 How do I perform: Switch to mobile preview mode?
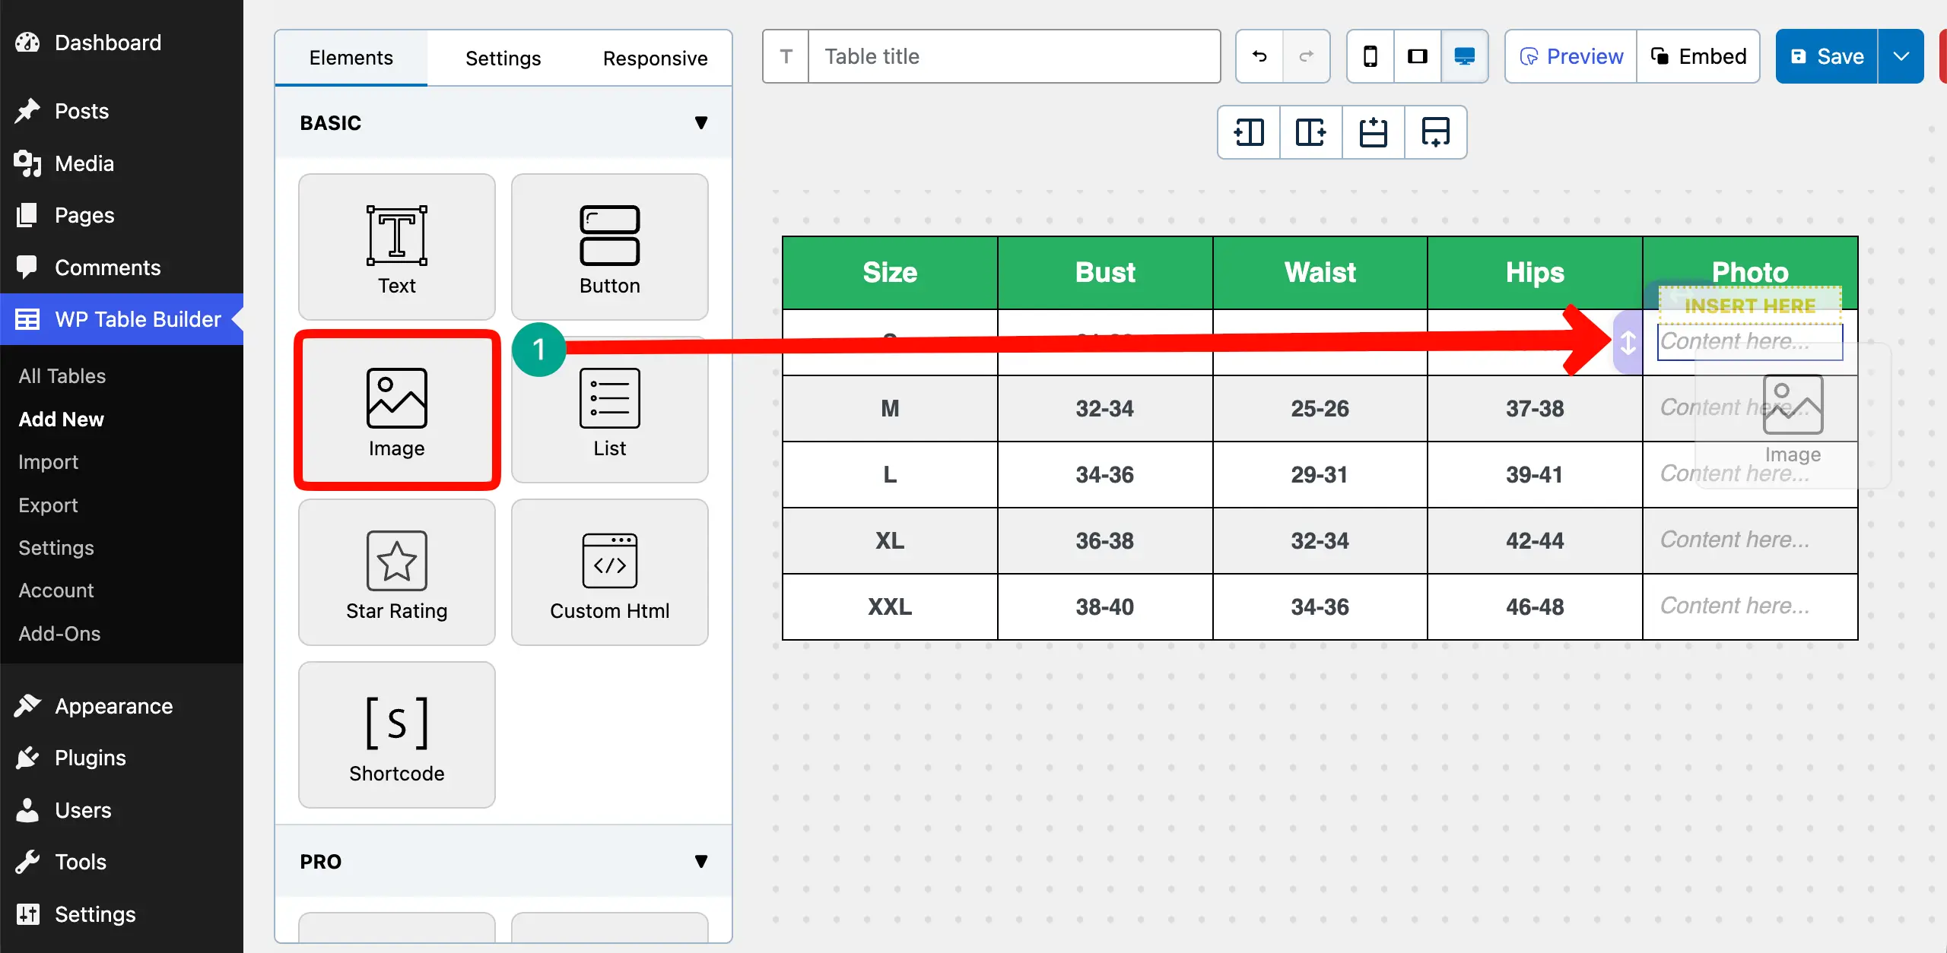[x=1370, y=56]
